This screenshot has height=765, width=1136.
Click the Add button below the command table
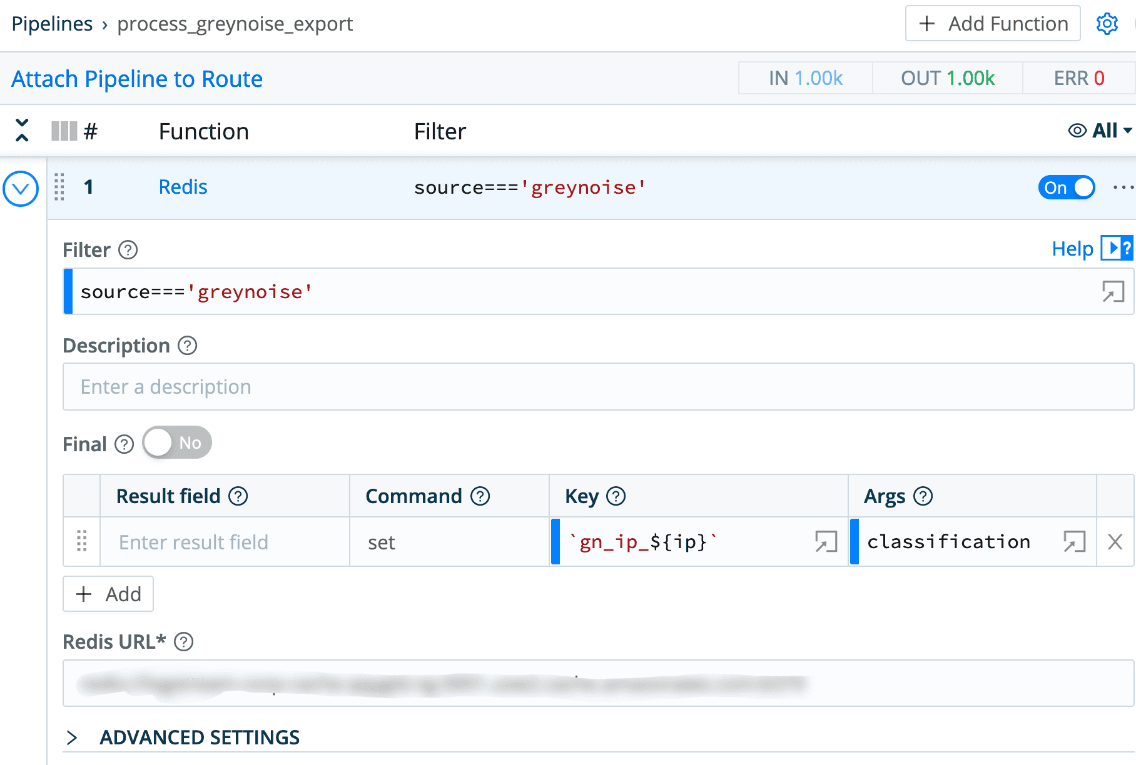[108, 594]
